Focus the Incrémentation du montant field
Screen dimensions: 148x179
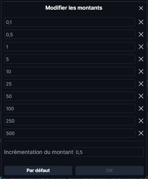pos(109,152)
